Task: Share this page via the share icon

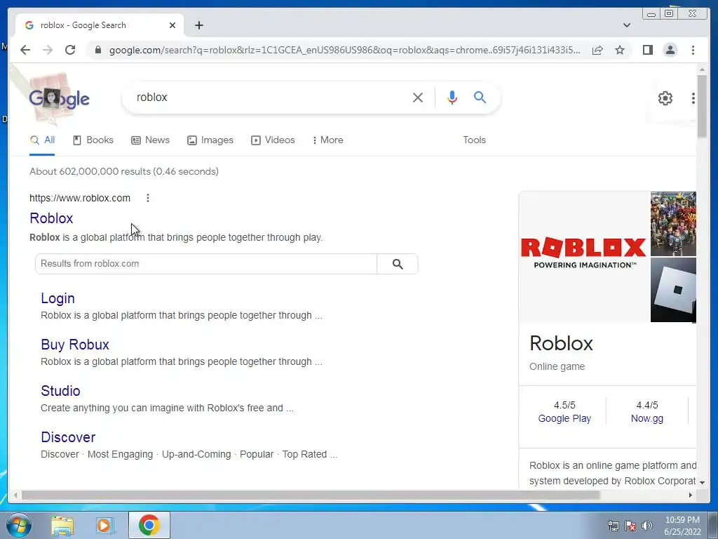Action: tap(597, 50)
